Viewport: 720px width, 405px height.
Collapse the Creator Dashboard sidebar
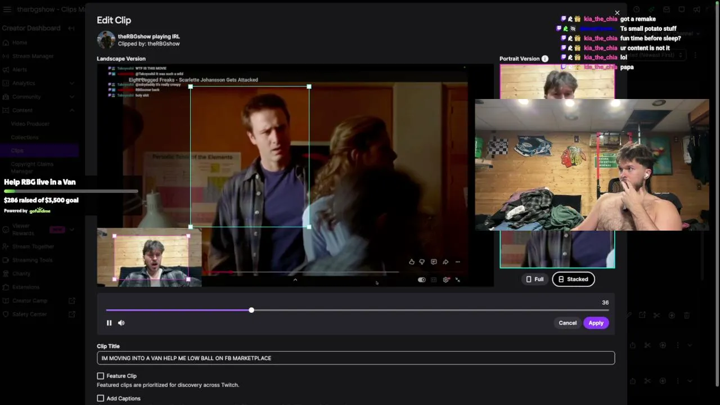point(71,28)
